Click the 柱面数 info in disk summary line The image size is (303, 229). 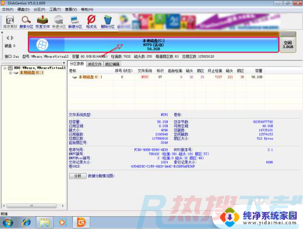(121, 56)
